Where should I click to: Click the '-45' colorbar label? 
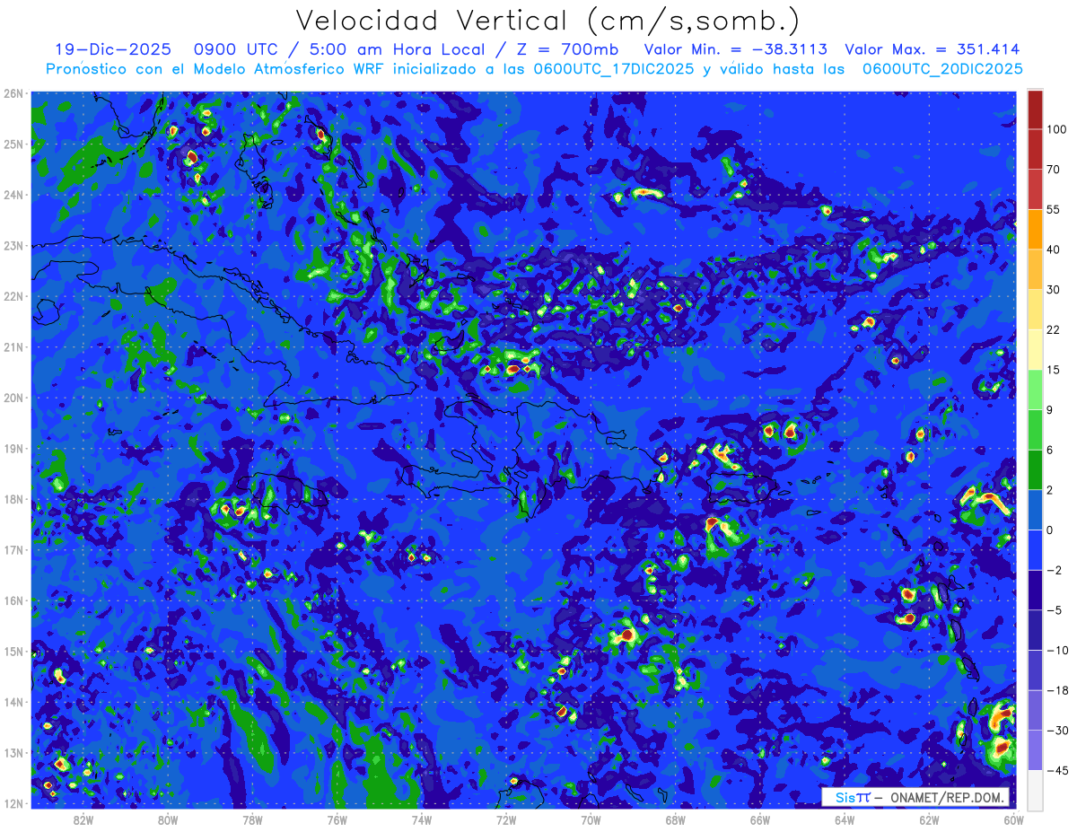[x=1056, y=770]
